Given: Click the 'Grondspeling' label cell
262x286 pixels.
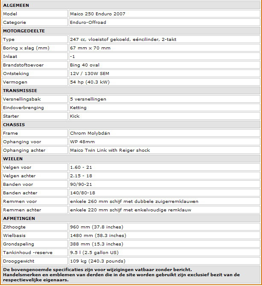Looking at the screenshot, I should tap(35, 244).
